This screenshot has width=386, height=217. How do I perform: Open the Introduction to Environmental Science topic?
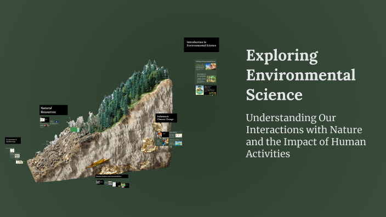click(201, 44)
